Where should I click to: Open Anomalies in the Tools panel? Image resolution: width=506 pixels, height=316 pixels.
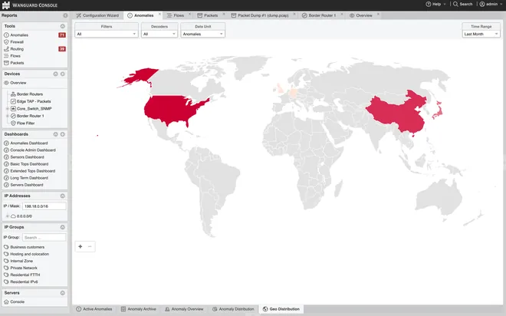click(19, 35)
